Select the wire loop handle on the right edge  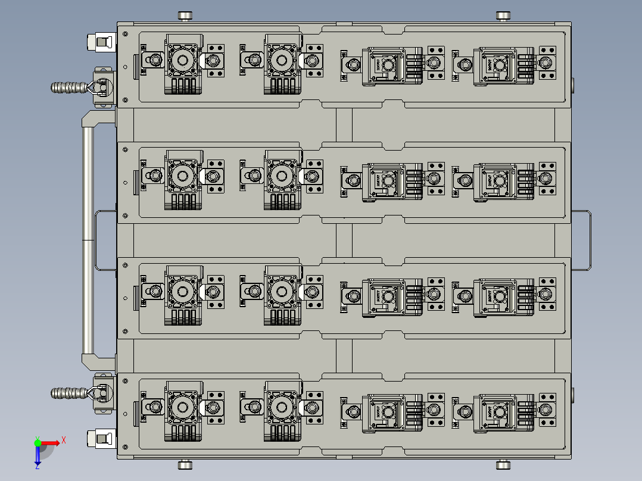pos(581,240)
